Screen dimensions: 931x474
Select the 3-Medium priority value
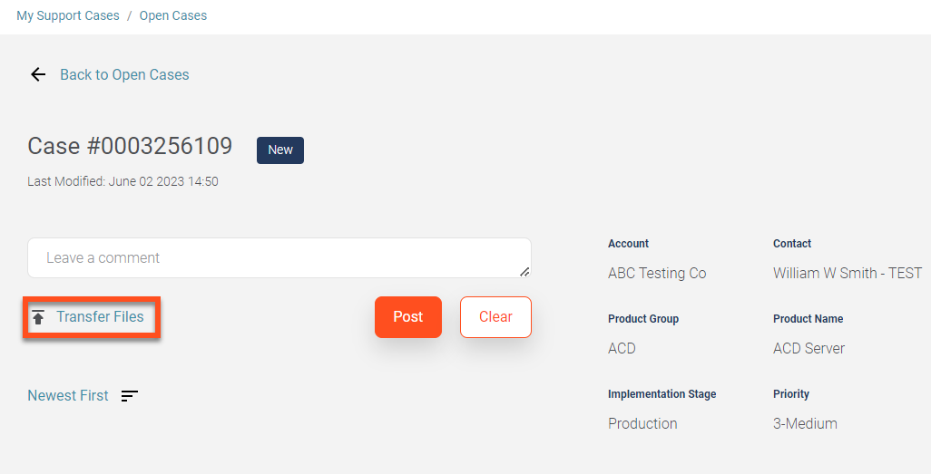coord(805,424)
